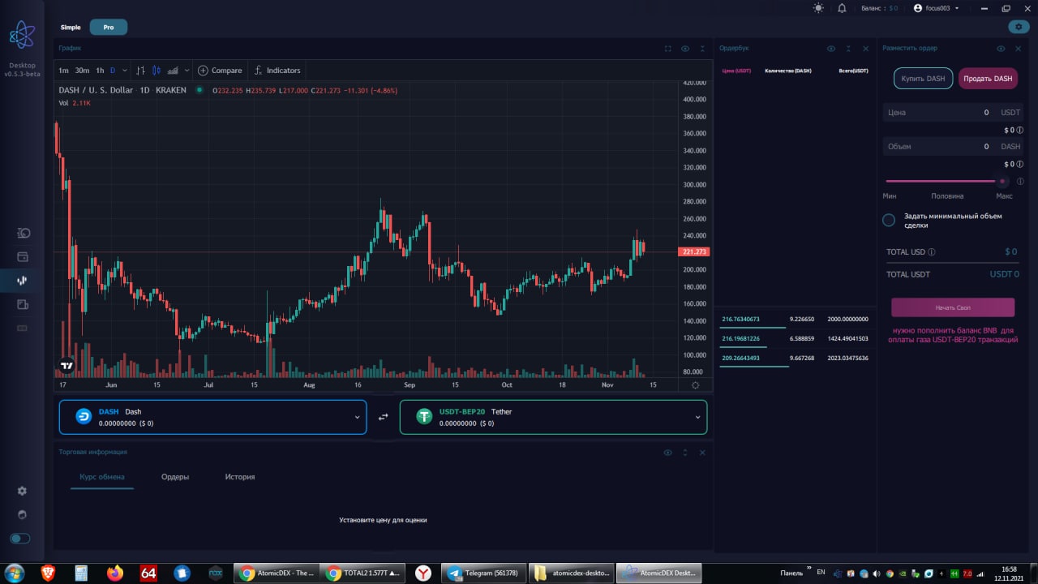This screenshot has width=1038, height=584.
Task: Collapse the Ордербук panel
Action: point(848,49)
